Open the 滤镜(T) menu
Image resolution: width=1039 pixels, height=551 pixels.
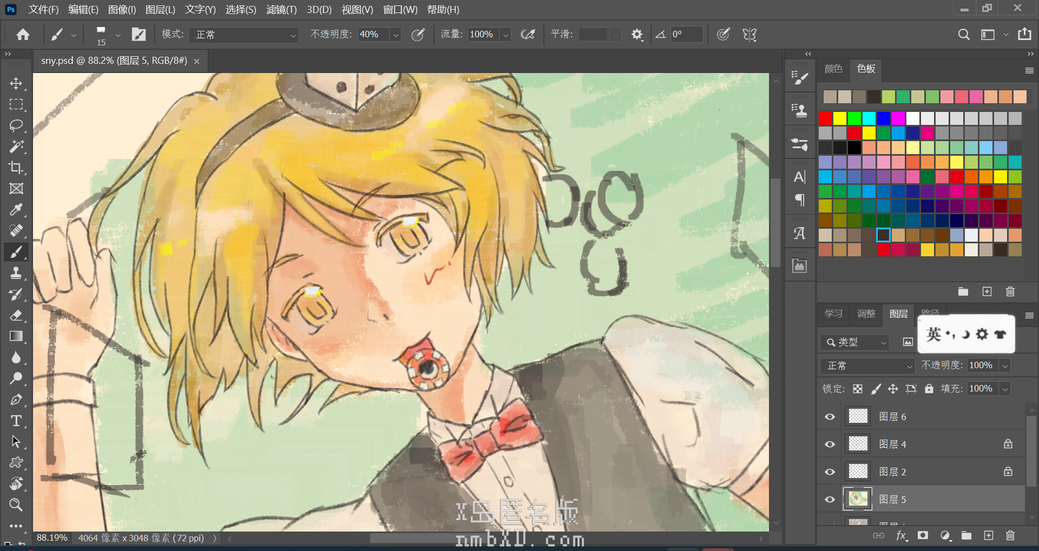(281, 10)
